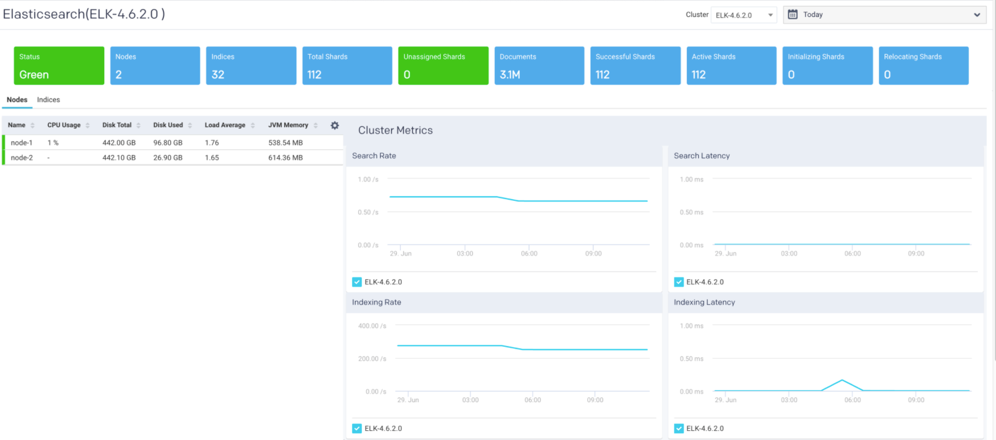This screenshot has height=440, width=996.
Task: Uncheck ELK-4.6.2.0 under Indexing Rate chart
Action: tap(357, 429)
